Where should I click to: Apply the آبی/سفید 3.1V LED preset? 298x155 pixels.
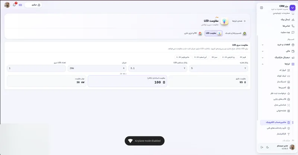200,57
